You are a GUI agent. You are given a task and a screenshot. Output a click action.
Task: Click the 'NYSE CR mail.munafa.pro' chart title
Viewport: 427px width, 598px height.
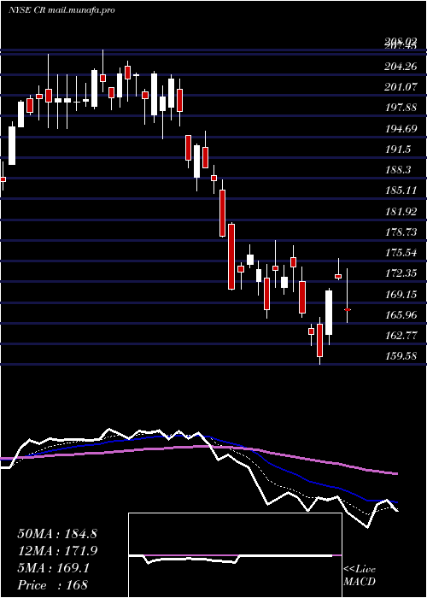pyautogui.click(x=61, y=10)
